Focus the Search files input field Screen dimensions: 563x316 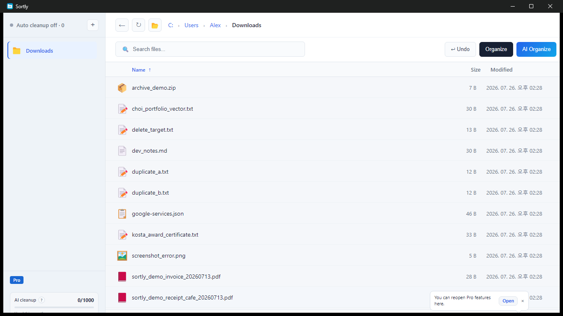[210, 49]
